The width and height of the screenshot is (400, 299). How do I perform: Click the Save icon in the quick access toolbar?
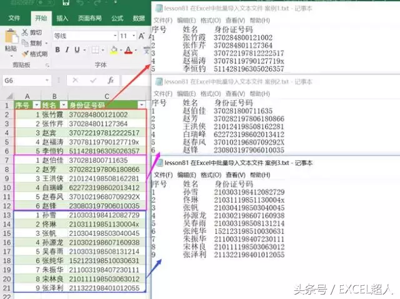point(66,3)
